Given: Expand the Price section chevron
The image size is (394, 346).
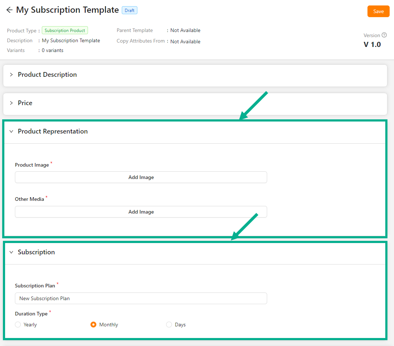Looking at the screenshot, I should [11, 103].
